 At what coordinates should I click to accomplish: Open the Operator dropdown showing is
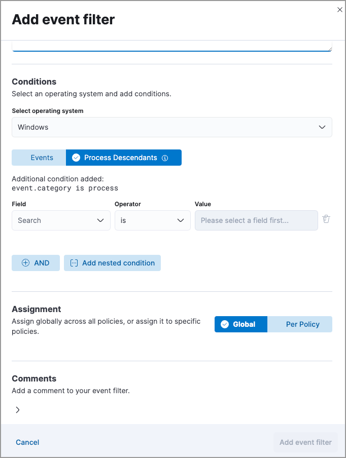pos(152,220)
